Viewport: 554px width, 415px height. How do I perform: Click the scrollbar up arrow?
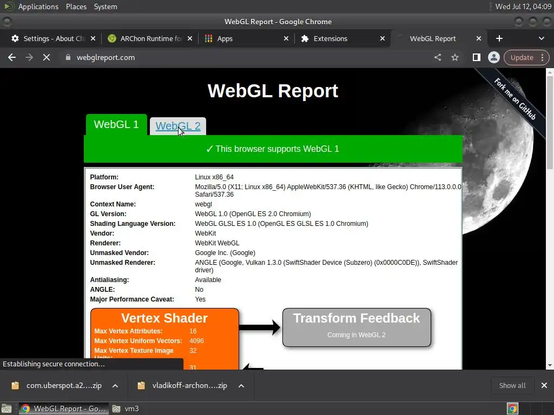tap(550, 72)
